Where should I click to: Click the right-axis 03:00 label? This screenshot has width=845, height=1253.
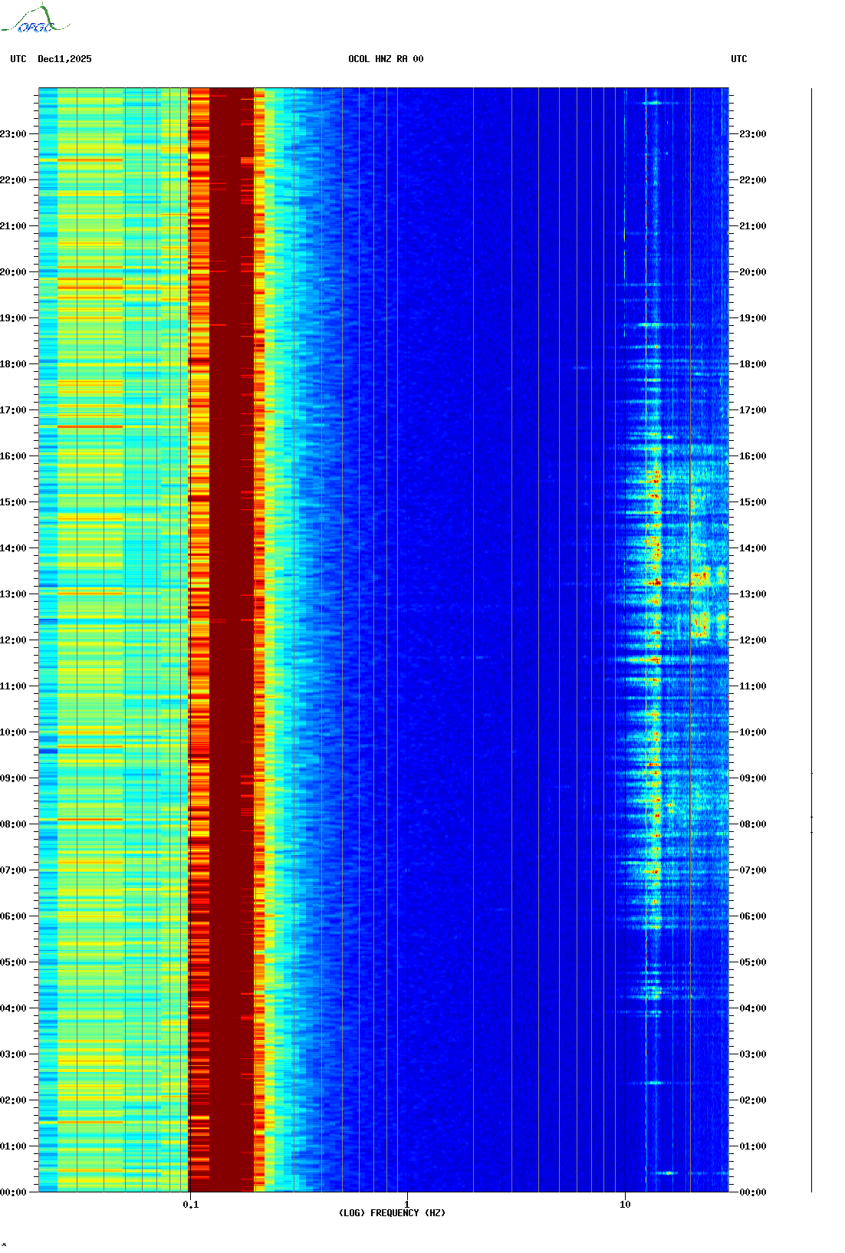coord(753,1054)
